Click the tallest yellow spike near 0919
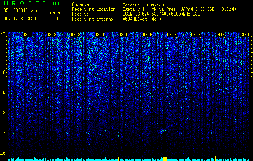 pyautogui.click(x=215, y=157)
